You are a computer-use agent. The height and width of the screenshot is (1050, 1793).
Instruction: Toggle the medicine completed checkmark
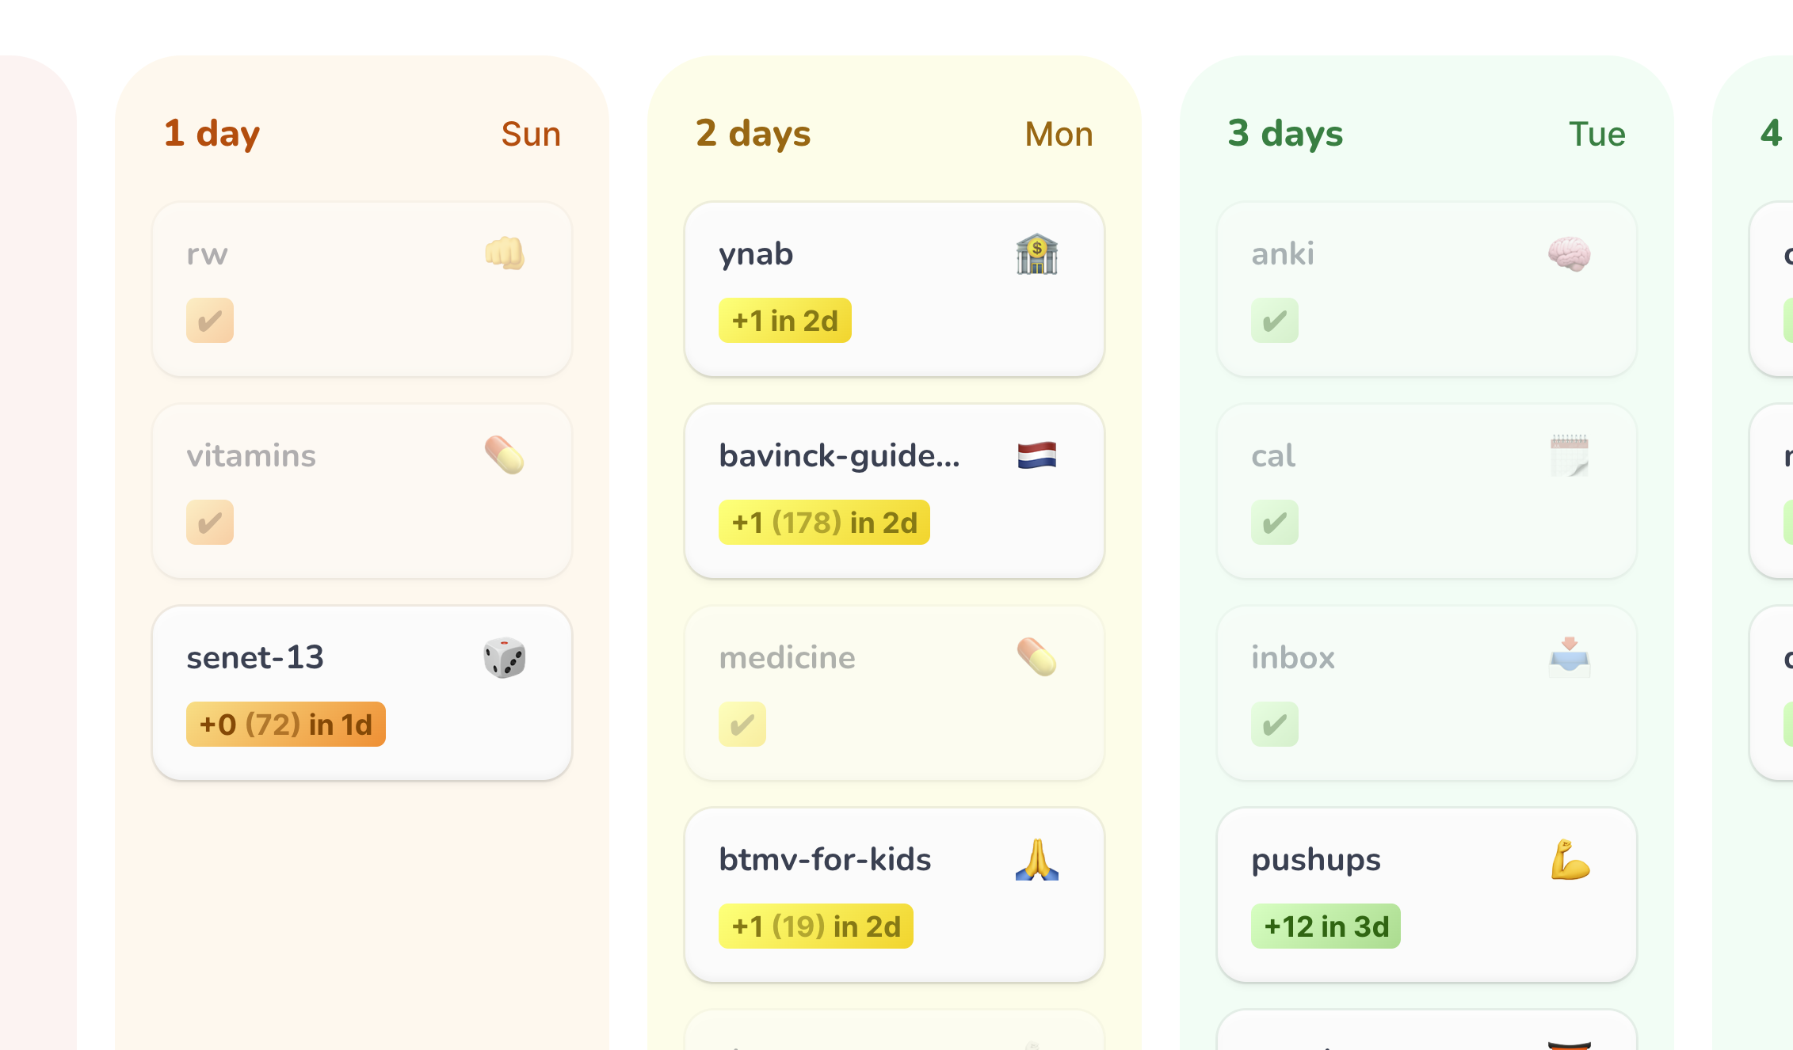742,725
